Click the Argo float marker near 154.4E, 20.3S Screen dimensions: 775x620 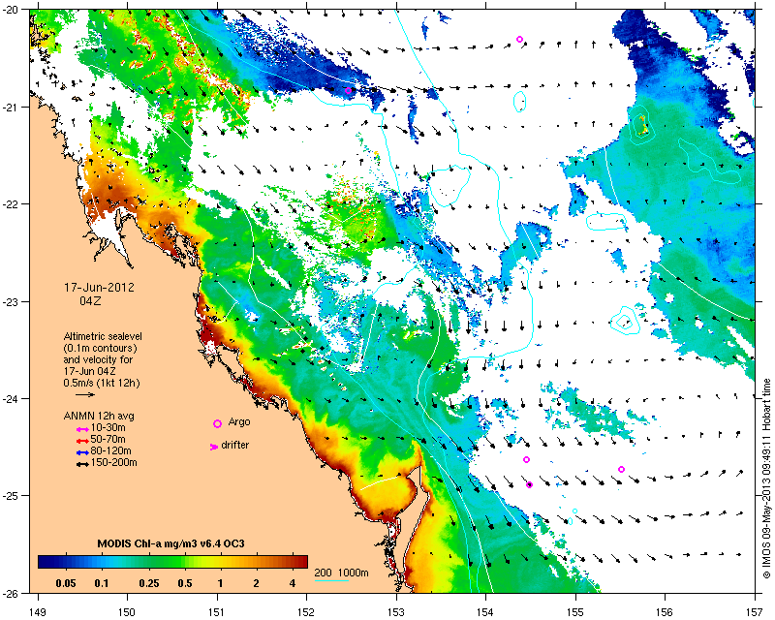pos(519,39)
